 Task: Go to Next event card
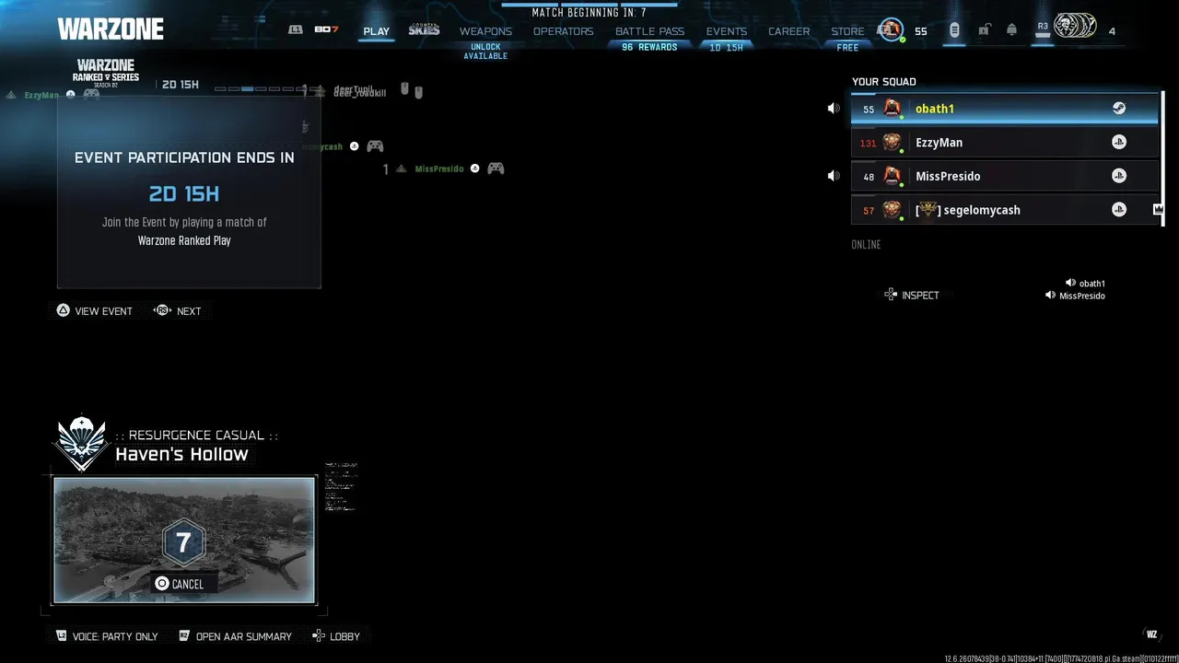click(x=177, y=311)
